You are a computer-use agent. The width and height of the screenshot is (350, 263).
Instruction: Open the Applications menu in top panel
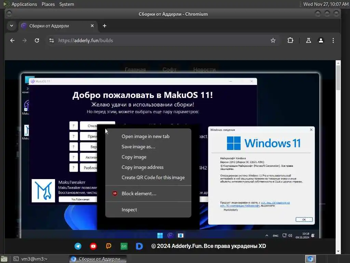coord(24,4)
